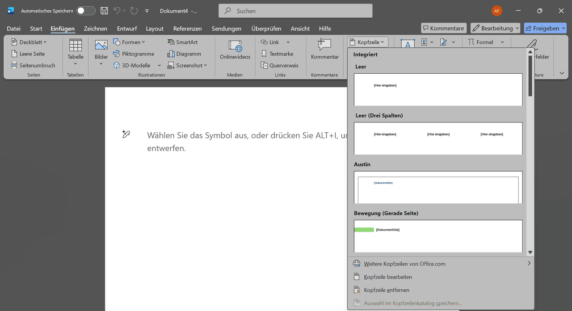Switch to the Zeichnen tab
The image size is (572, 311).
coord(96,28)
